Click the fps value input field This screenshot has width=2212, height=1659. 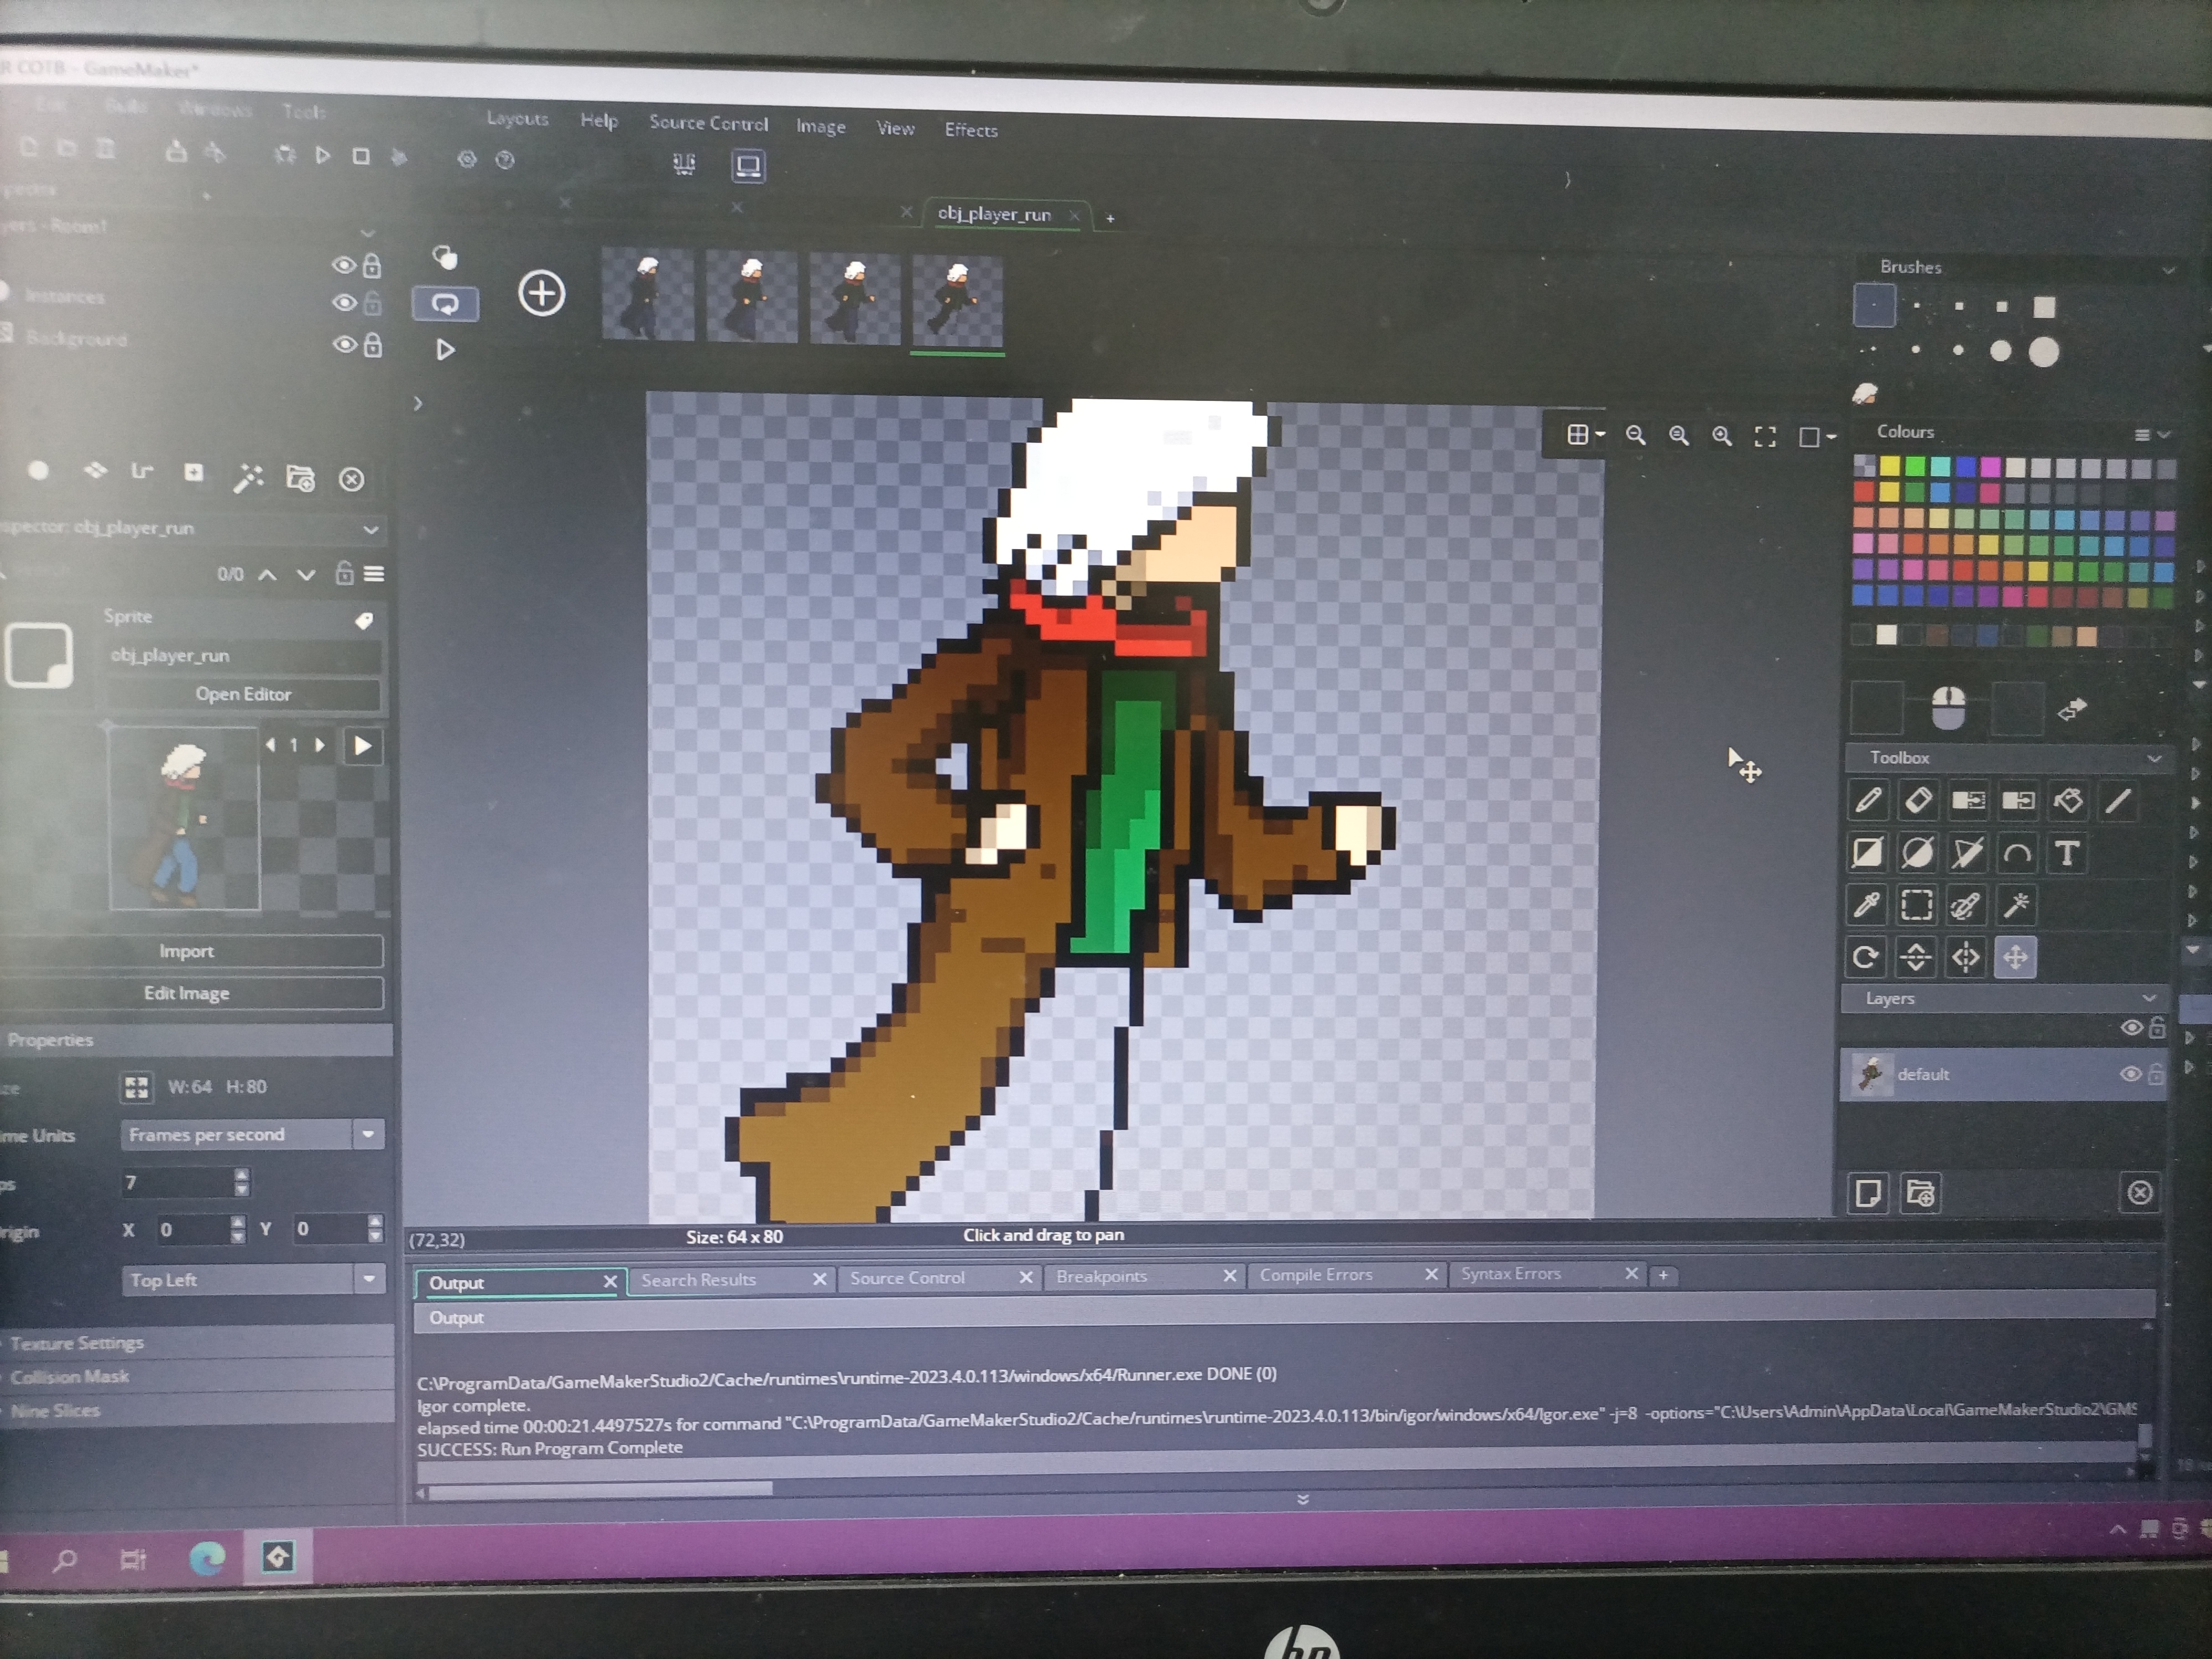click(x=177, y=1183)
